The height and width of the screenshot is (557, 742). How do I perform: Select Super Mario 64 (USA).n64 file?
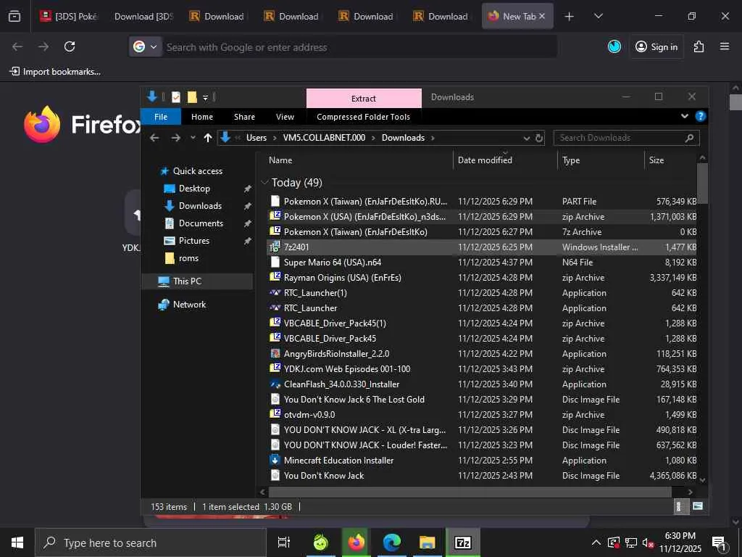pos(482,262)
